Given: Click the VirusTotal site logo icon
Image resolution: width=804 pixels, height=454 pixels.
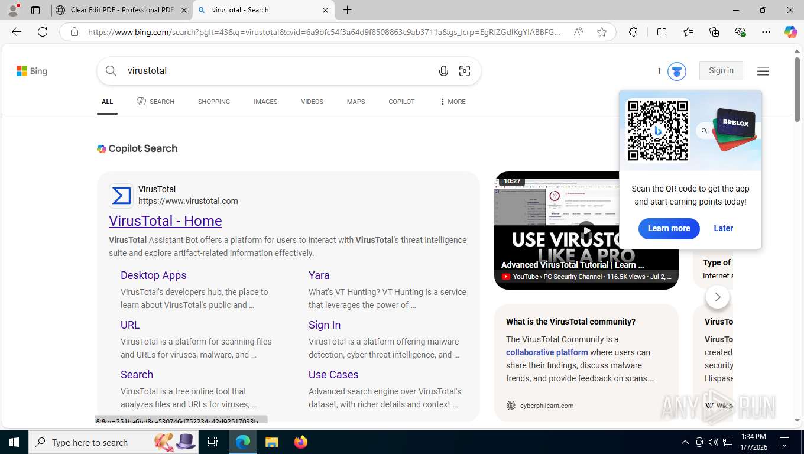Looking at the screenshot, I should click(x=121, y=196).
